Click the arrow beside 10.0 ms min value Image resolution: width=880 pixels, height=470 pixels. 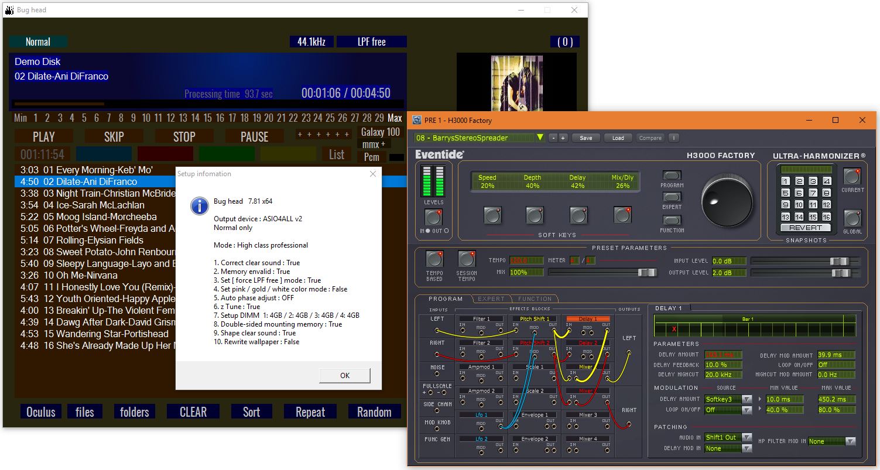point(761,399)
